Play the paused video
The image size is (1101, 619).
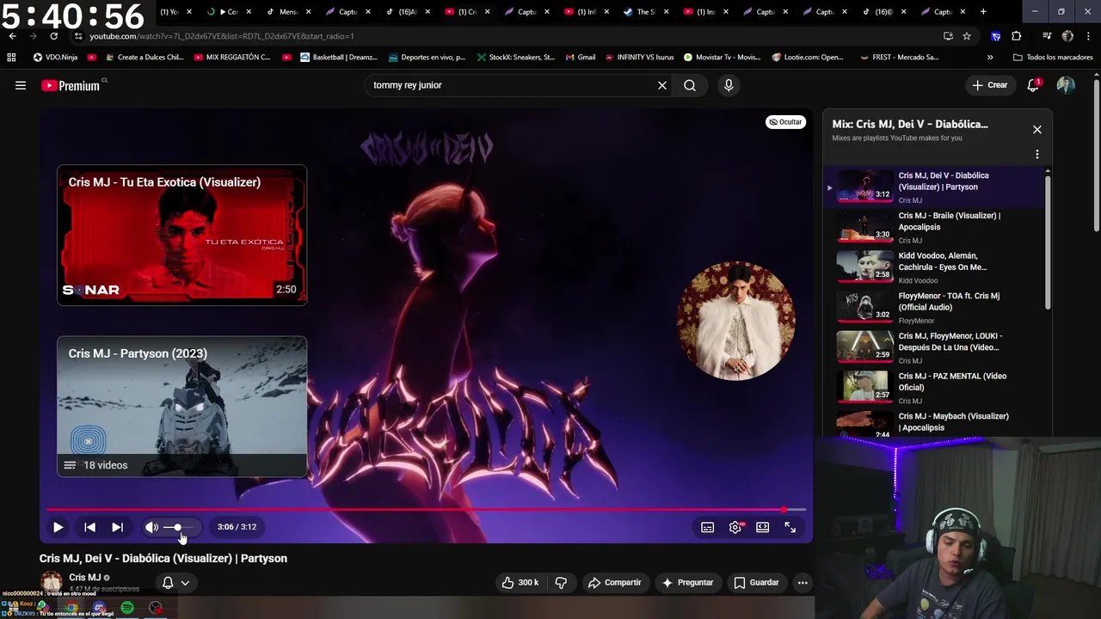pyautogui.click(x=58, y=527)
